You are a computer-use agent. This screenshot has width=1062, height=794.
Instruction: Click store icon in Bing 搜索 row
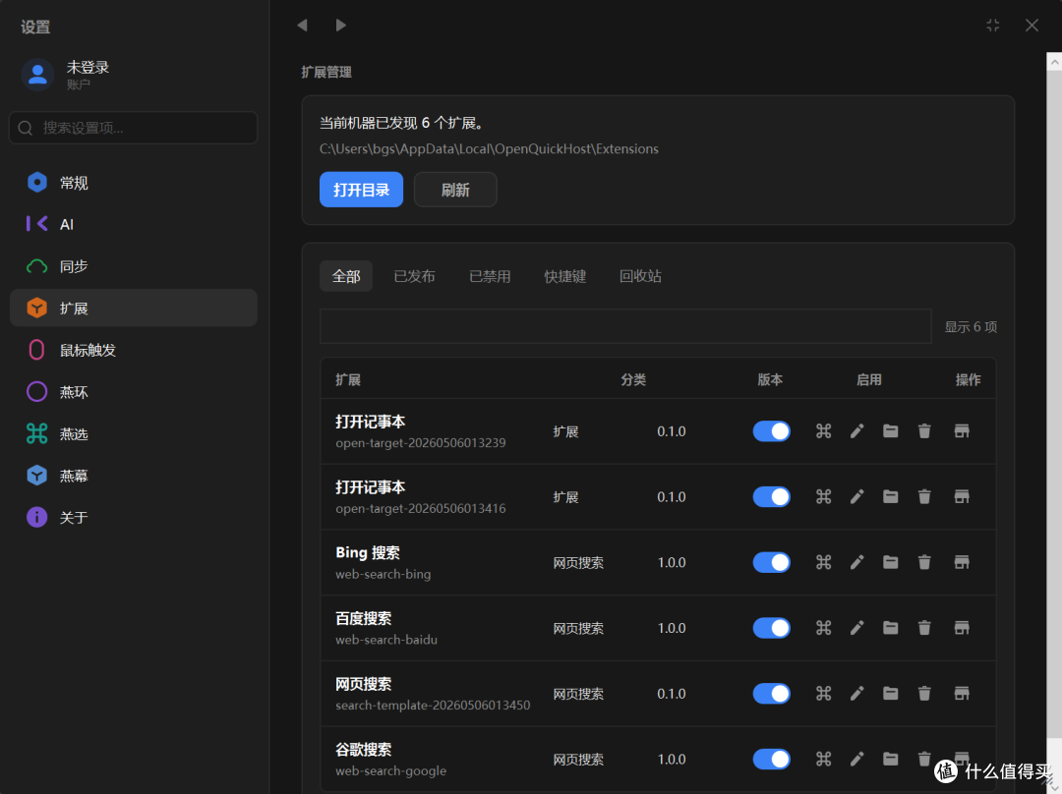[961, 562]
